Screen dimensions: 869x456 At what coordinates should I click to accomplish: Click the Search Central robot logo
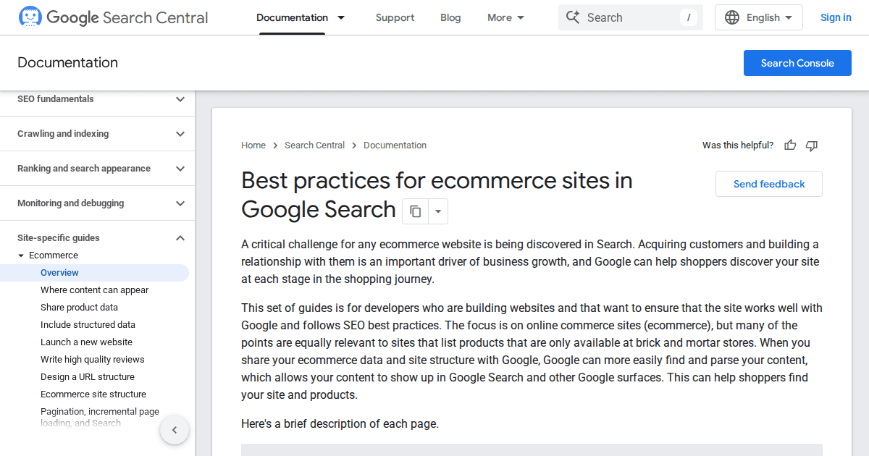coord(30,16)
